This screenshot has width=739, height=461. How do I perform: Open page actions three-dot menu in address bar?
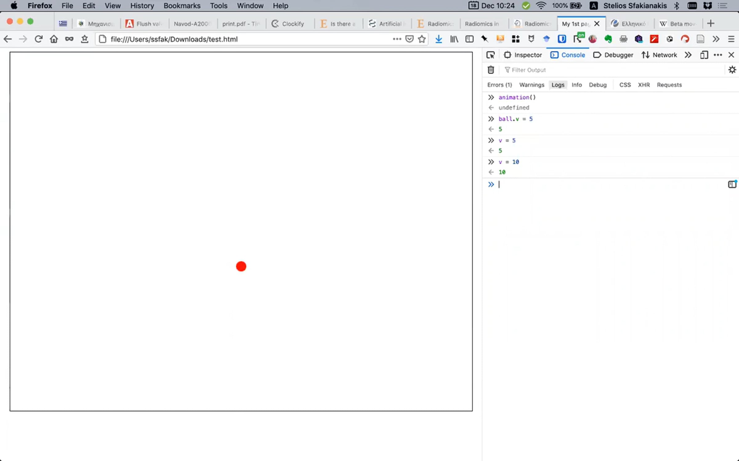[x=397, y=39]
